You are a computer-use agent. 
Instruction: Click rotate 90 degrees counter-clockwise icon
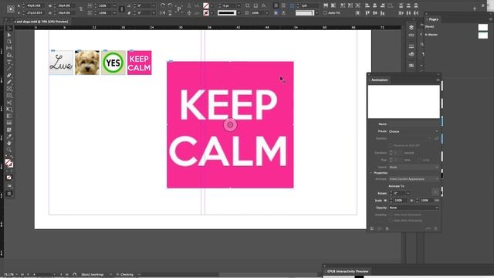(x=170, y=5)
